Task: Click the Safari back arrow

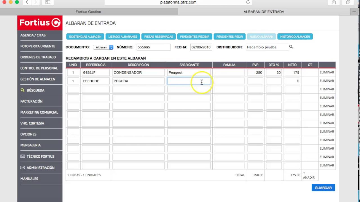Action: coord(27,2)
